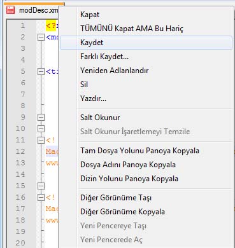The width and height of the screenshot is (235, 248).
Task: Toggle Salt Okunur read-only mode
Action: [146, 118]
